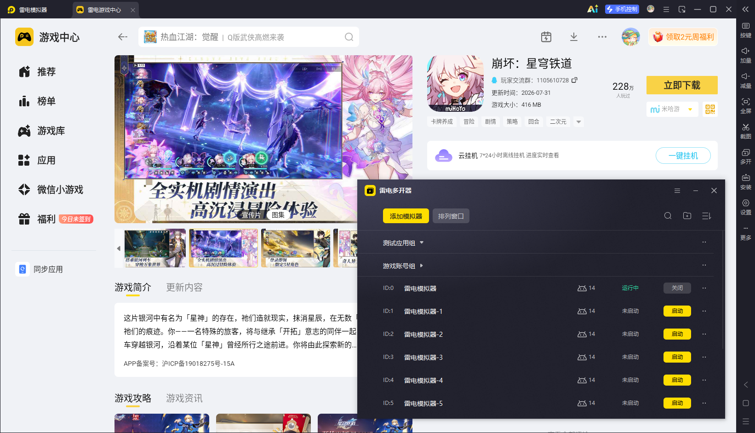Open 游戏库 game library
Viewport: 755px width, 433px height.
click(42, 131)
